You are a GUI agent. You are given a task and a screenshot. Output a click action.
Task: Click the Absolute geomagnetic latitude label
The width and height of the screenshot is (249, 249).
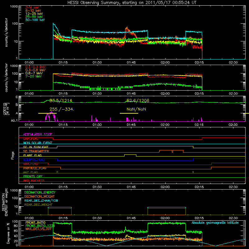[215, 223]
